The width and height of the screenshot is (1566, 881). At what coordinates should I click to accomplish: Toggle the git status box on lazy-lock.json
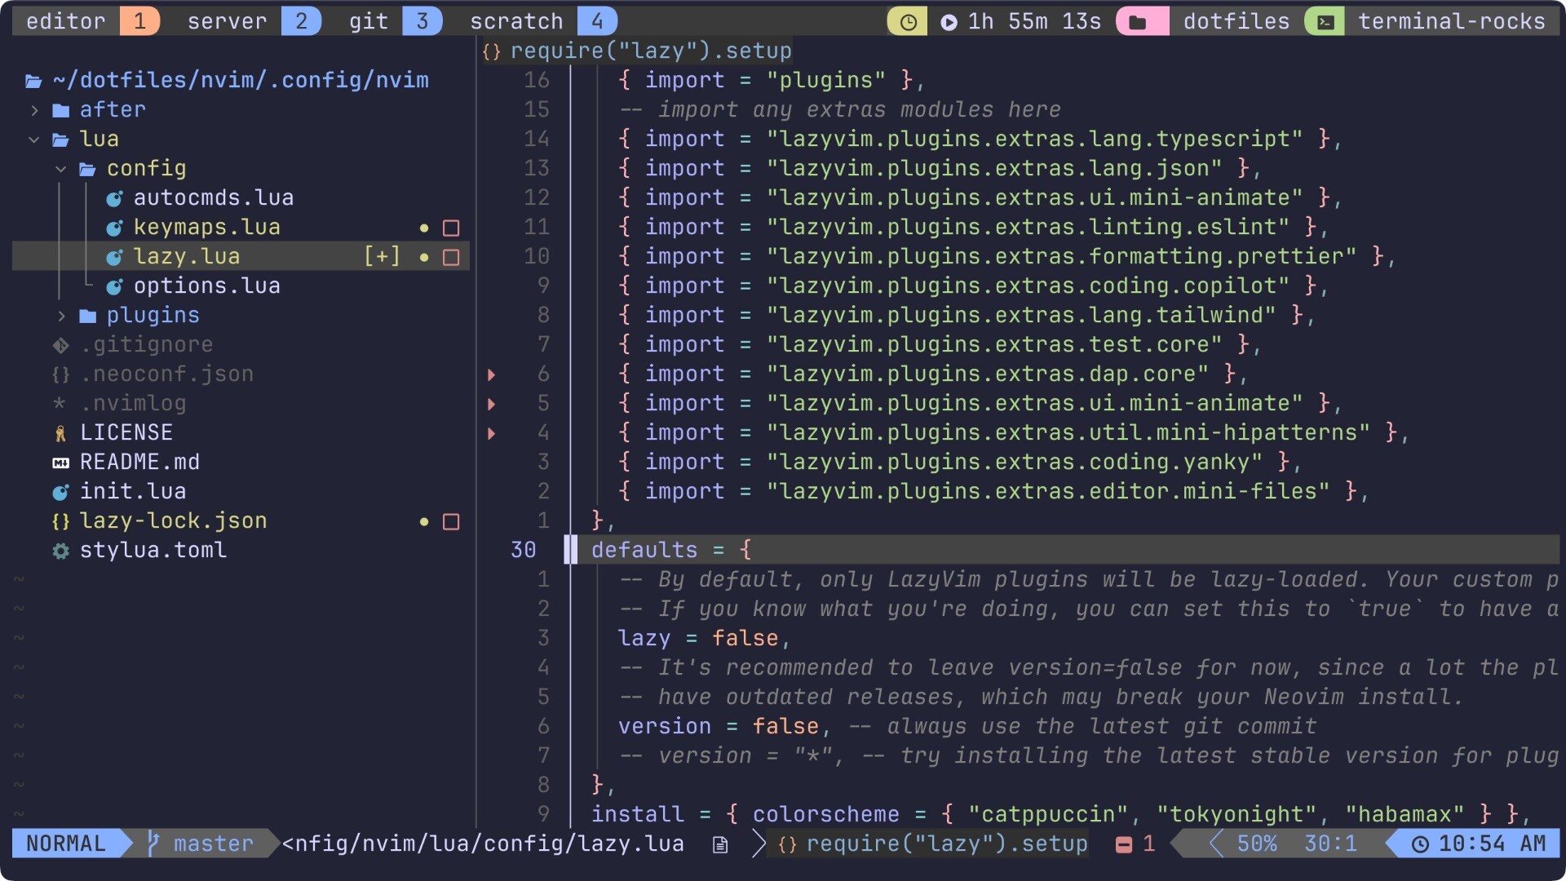click(x=451, y=521)
